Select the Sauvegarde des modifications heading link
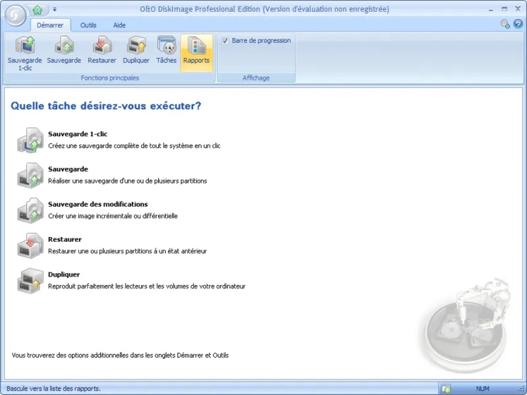This screenshot has width=527, height=395. point(97,204)
